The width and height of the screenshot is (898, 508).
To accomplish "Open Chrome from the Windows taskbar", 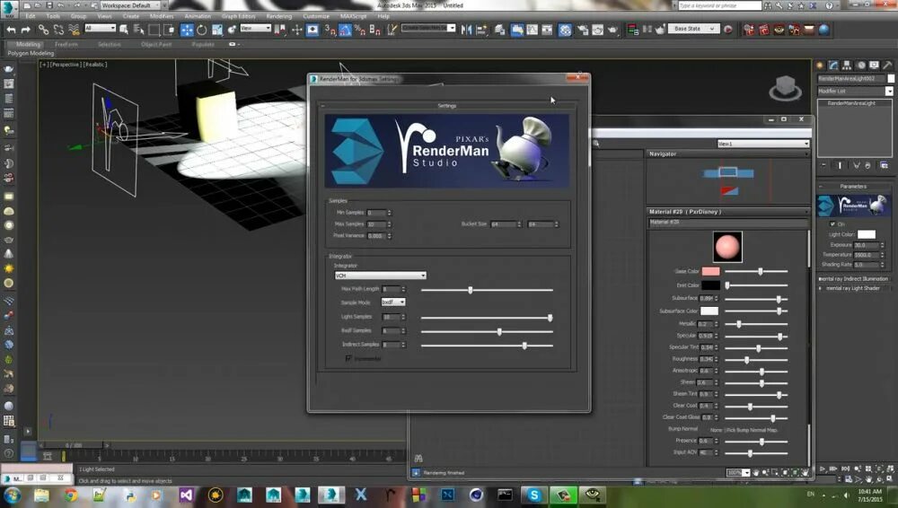I will tap(71, 495).
